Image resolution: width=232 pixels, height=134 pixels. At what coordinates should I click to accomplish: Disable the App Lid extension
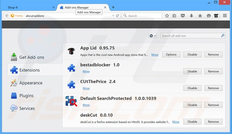pyautogui.click(x=192, y=54)
